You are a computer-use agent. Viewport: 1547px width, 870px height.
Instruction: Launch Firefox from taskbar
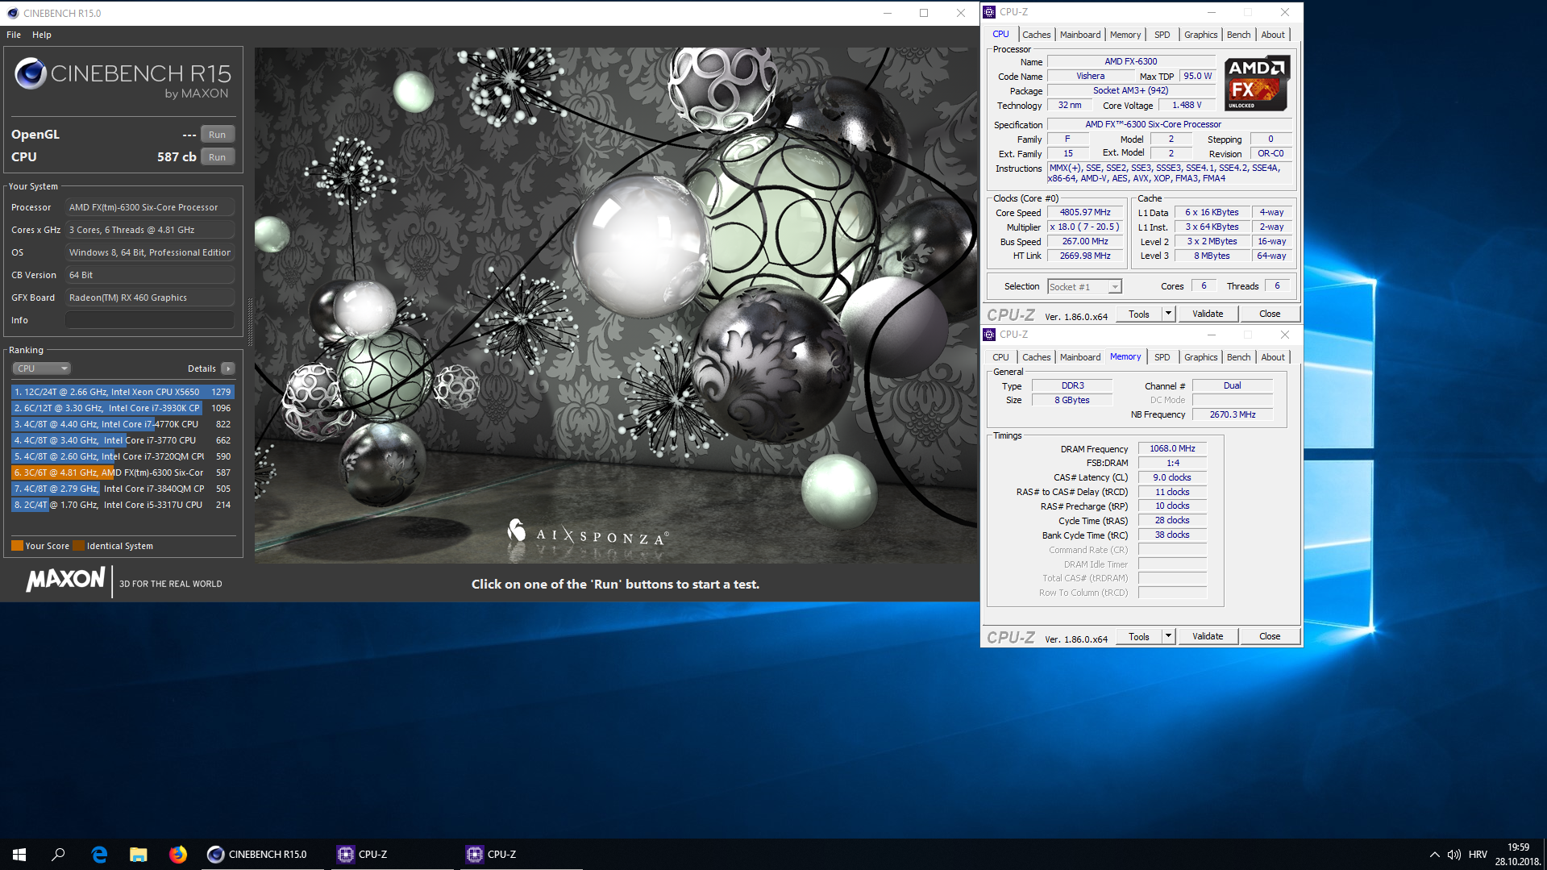click(178, 854)
